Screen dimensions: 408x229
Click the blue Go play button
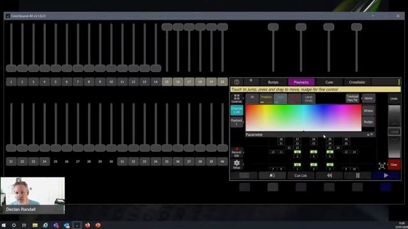point(386,176)
